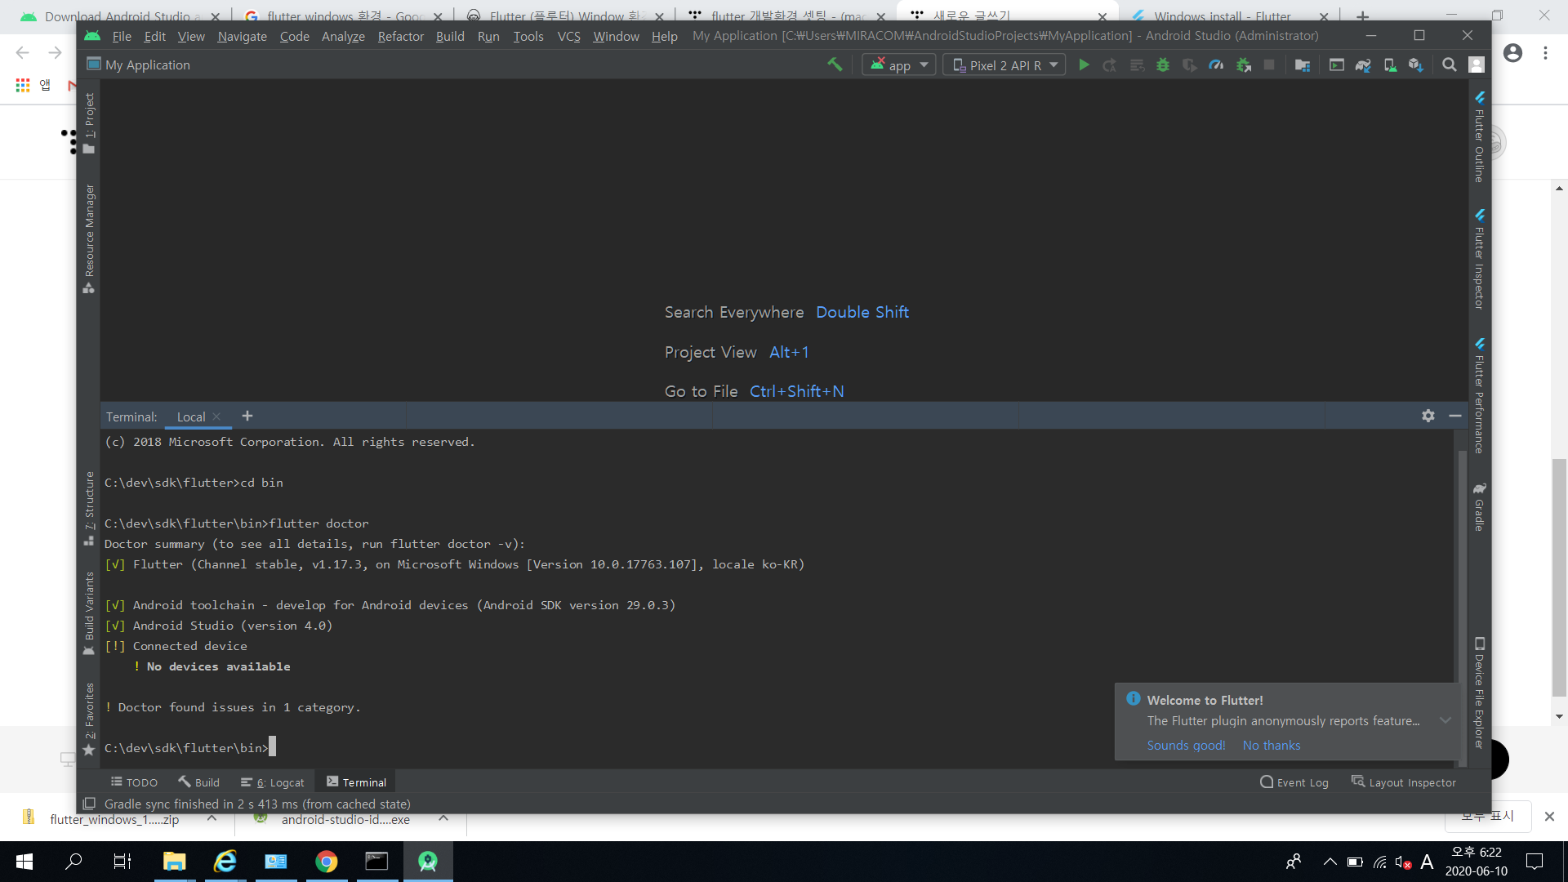This screenshot has height=882, width=1568.
Task: Click the Debug app bug icon
Action: (x=1163, y=65)
